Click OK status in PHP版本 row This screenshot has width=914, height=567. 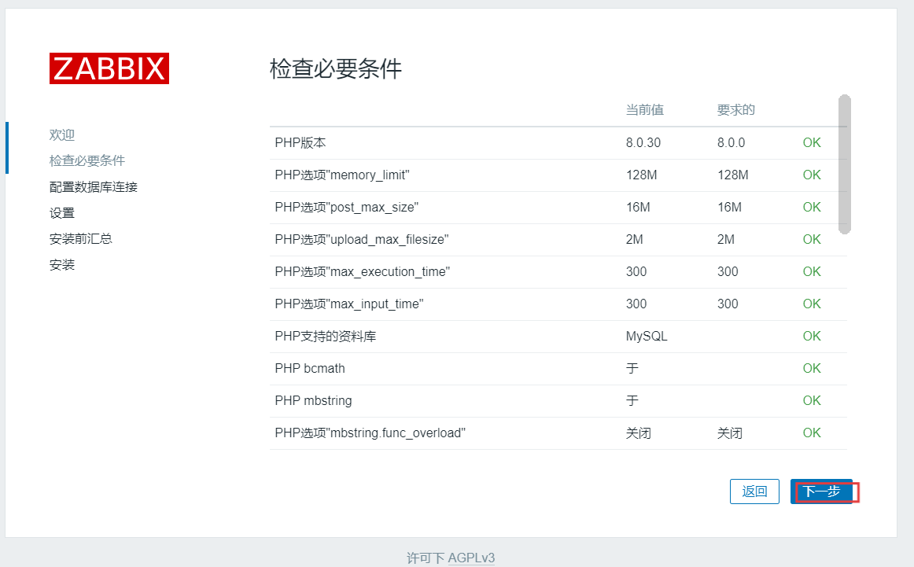(812, 143)
